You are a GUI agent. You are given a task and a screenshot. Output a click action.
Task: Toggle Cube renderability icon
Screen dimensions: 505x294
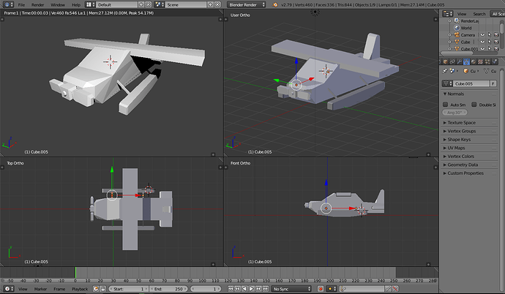point(496,42)
